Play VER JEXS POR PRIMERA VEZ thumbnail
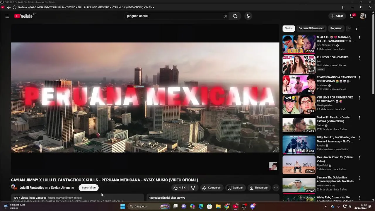 (299, 105)
